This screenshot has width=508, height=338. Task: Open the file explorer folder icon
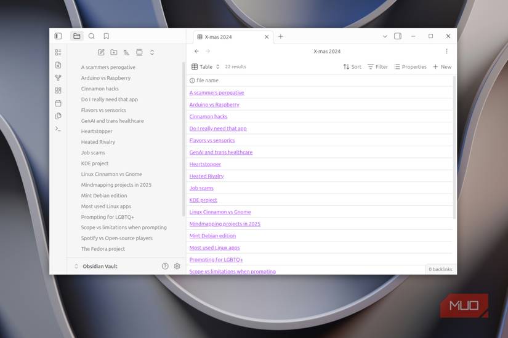coord(77,36)
